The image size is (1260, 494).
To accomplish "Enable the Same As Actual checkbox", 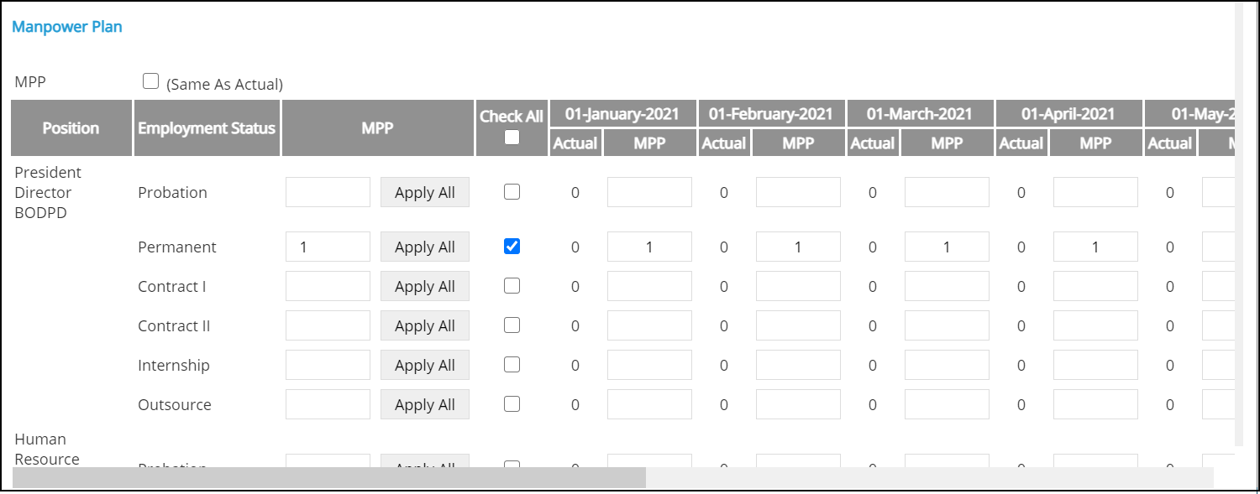I will (x=151, y=81).
